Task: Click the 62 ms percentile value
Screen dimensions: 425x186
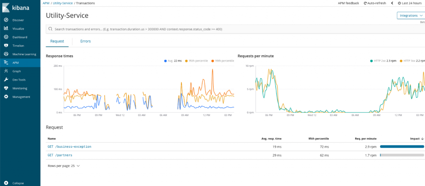Action: (325, 155)
